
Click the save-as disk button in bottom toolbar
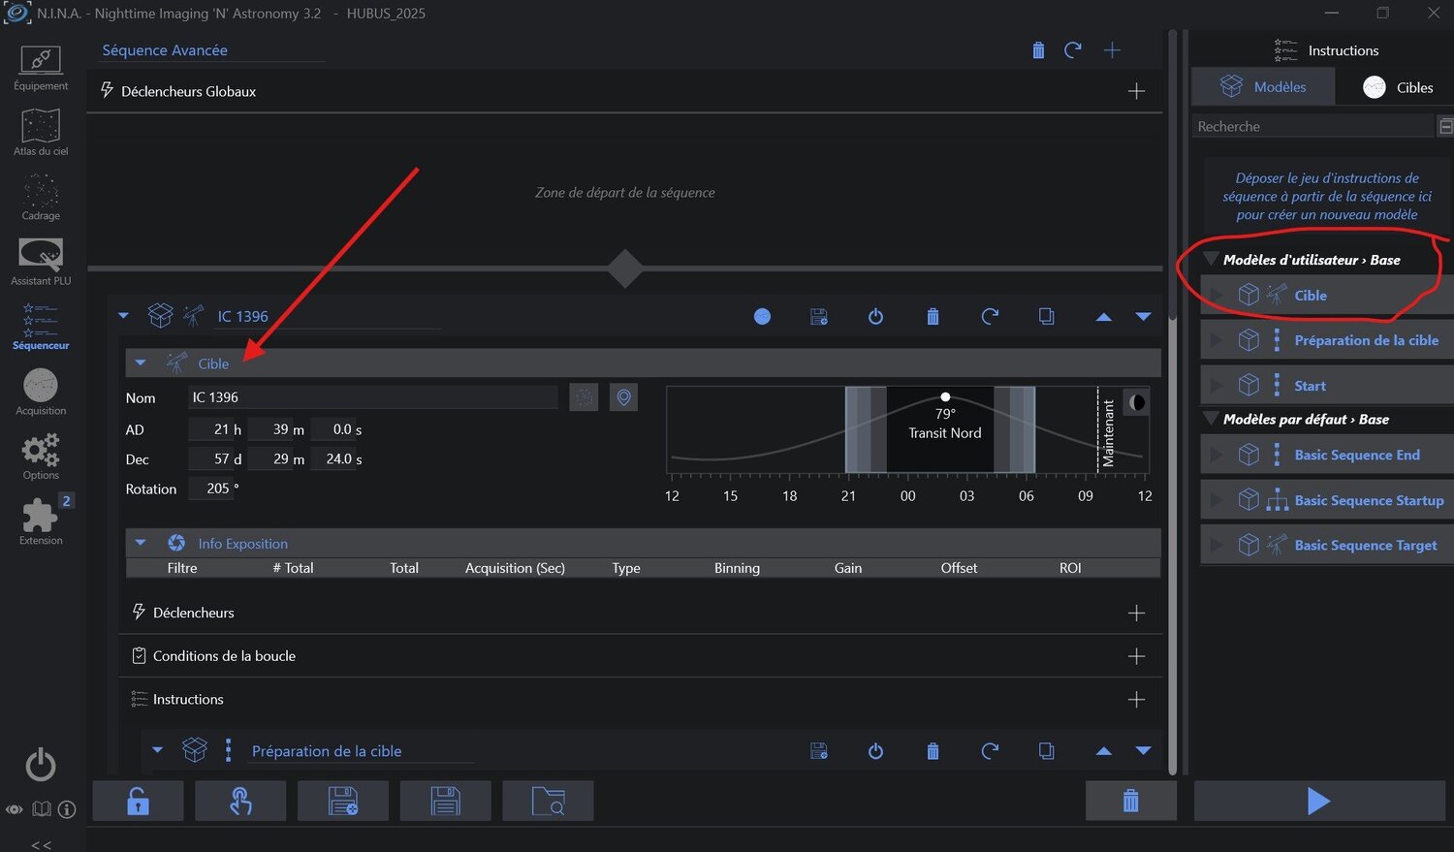coord(343,801)
